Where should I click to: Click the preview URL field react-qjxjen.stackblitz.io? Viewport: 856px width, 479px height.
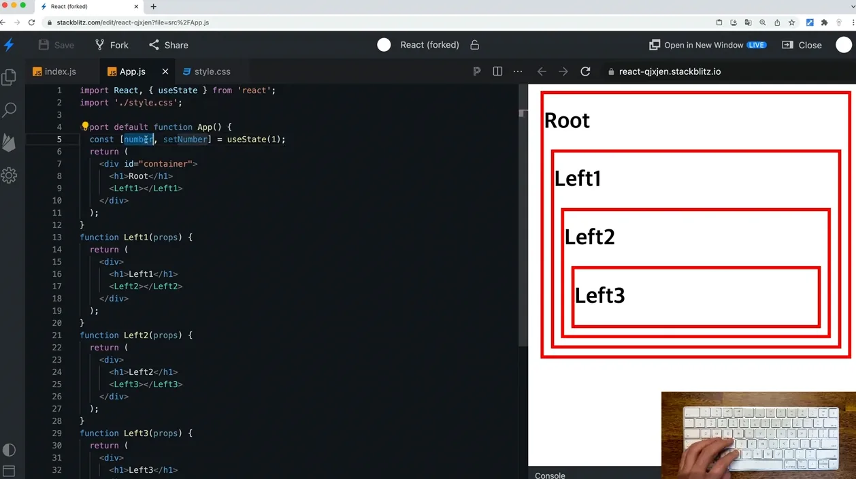pos(670,71)
